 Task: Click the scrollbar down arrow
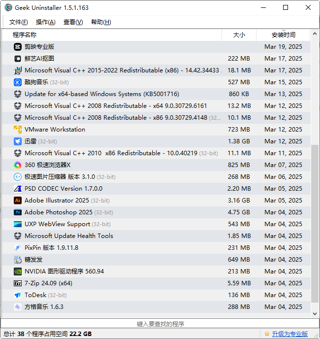[315, 314]
